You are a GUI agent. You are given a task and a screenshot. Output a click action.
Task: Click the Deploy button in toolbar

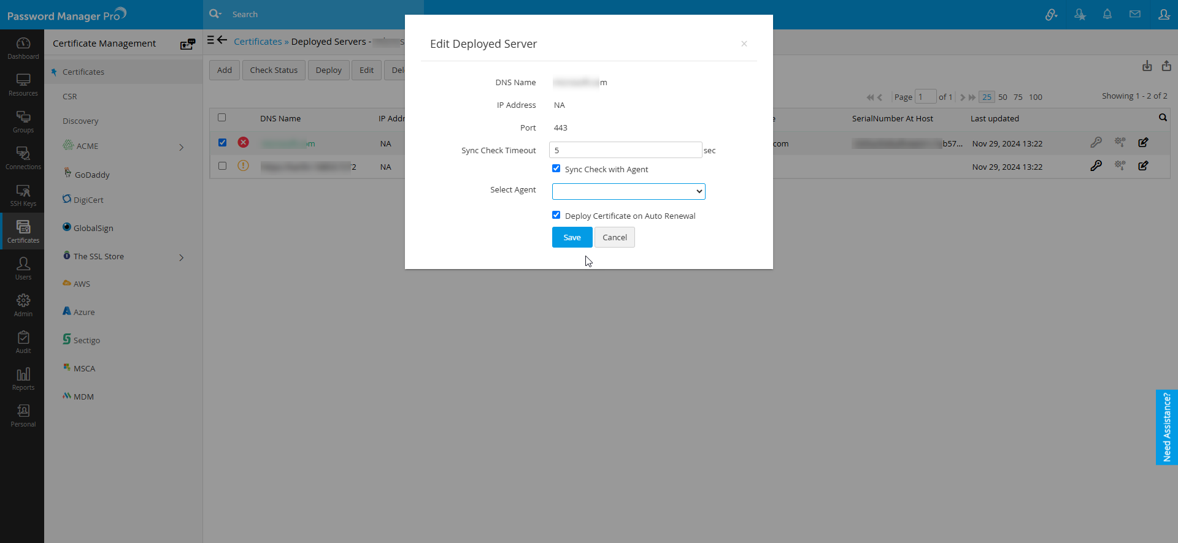tap(329, 70)
